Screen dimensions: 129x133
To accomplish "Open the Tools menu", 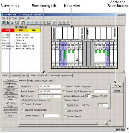I will tap(21, 18).
